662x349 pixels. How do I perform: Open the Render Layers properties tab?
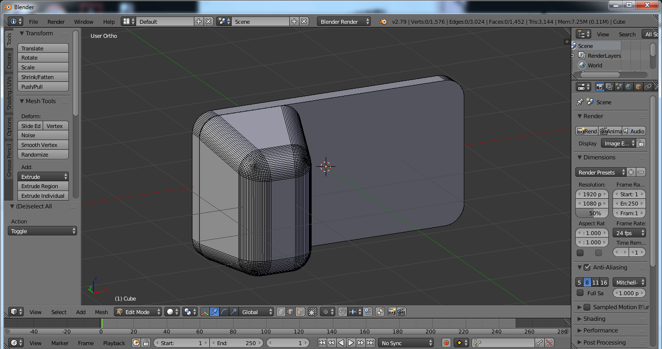[x=609, y=87]
